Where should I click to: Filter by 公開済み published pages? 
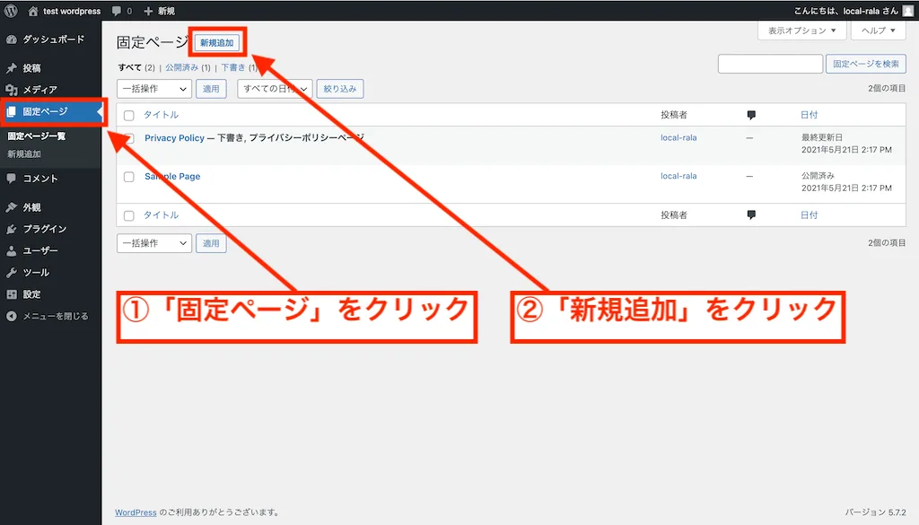181,67
